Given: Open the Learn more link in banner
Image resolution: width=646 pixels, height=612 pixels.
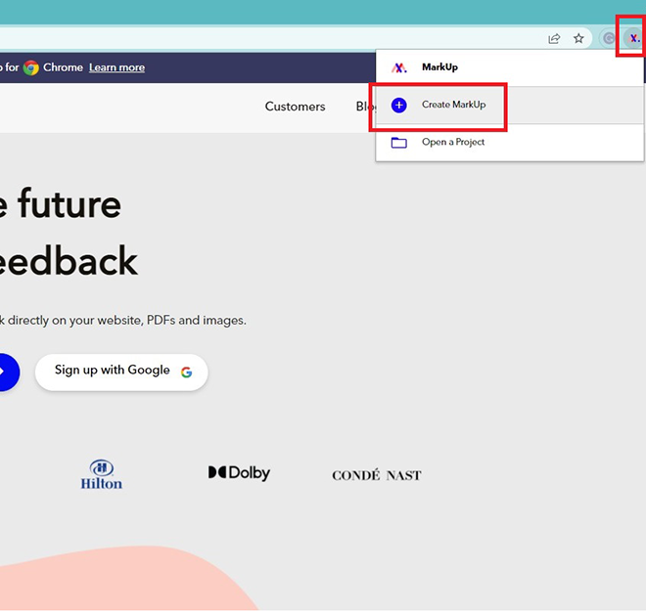Looking at the screenshot, I should coord(116,67).
